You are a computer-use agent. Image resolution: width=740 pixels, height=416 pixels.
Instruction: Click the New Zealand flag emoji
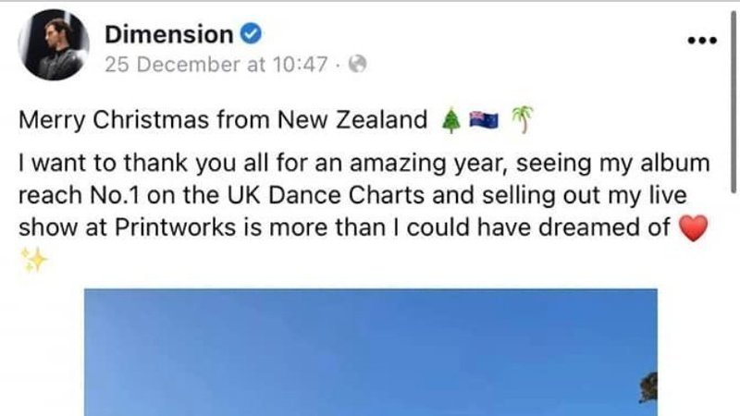485,120
